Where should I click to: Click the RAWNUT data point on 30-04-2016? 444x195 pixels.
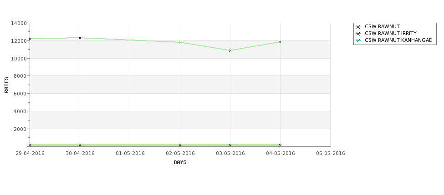click(x=80, y=38)
